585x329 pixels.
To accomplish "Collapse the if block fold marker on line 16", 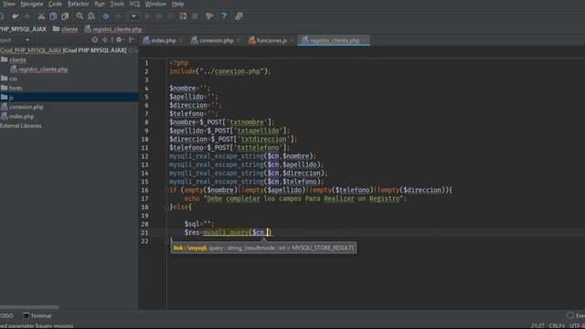I will [x=166, y=190].
